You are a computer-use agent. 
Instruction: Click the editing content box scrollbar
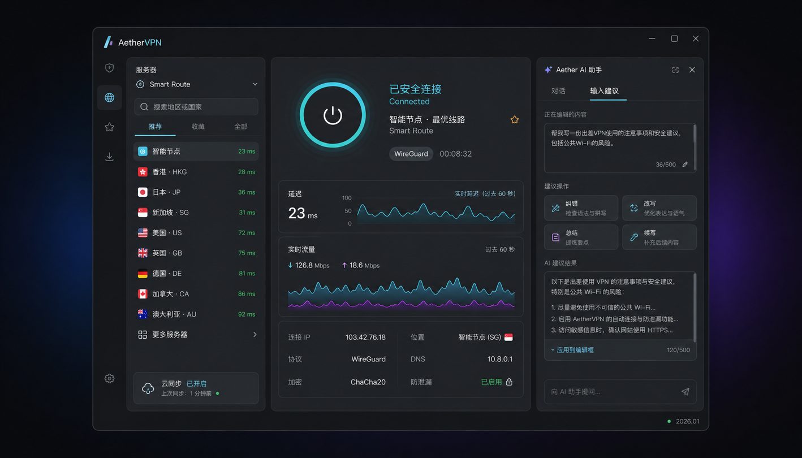[695, 146]
